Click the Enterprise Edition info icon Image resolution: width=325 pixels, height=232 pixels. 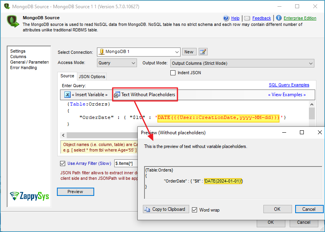click(279, 18)
